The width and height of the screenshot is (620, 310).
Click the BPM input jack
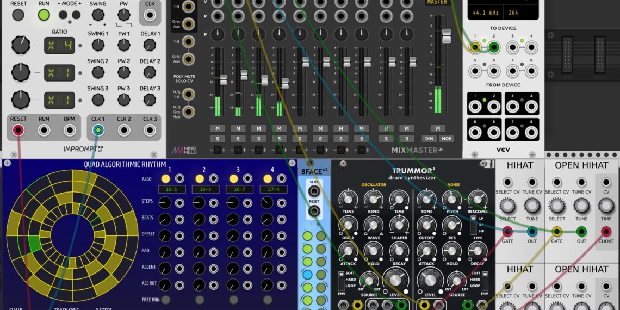(70, 130)
